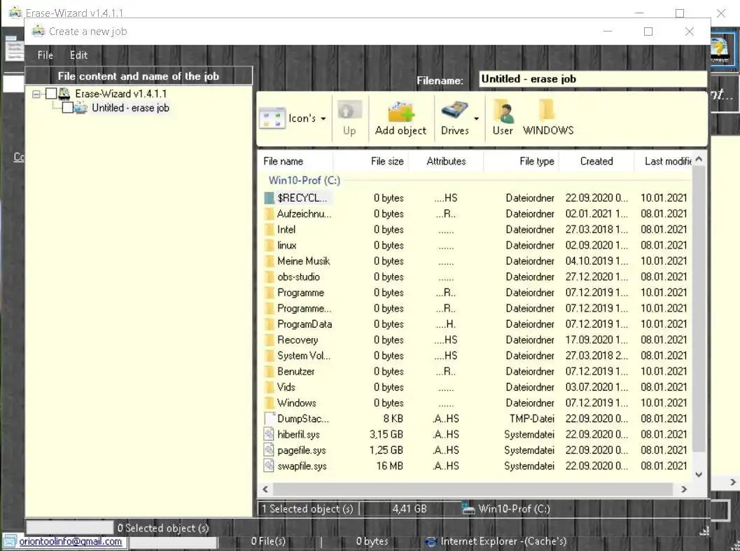Sort by Last modified column header
This screenshot has height=551, width=740.
pos(663,161)
